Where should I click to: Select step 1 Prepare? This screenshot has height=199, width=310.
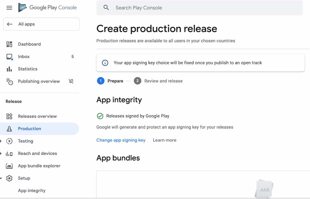point(110,81)
